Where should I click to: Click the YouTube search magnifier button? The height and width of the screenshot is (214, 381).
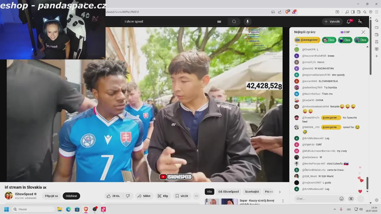[x=234, y=21]
